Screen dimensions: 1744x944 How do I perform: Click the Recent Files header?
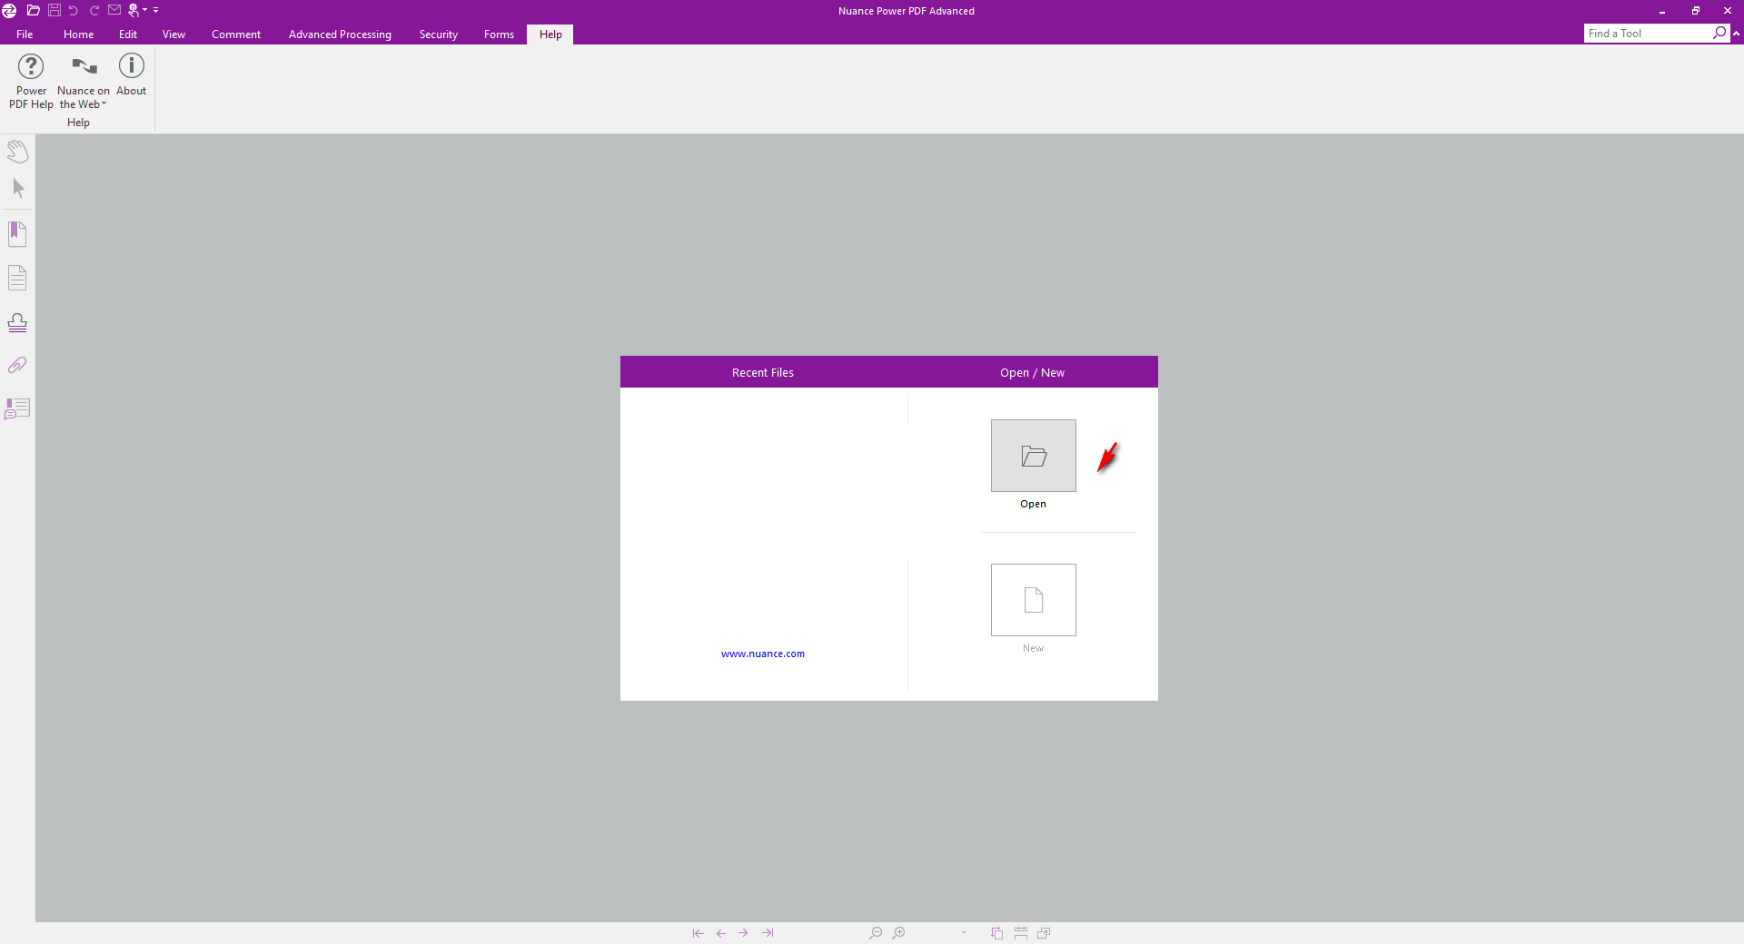tap(763, 373)
